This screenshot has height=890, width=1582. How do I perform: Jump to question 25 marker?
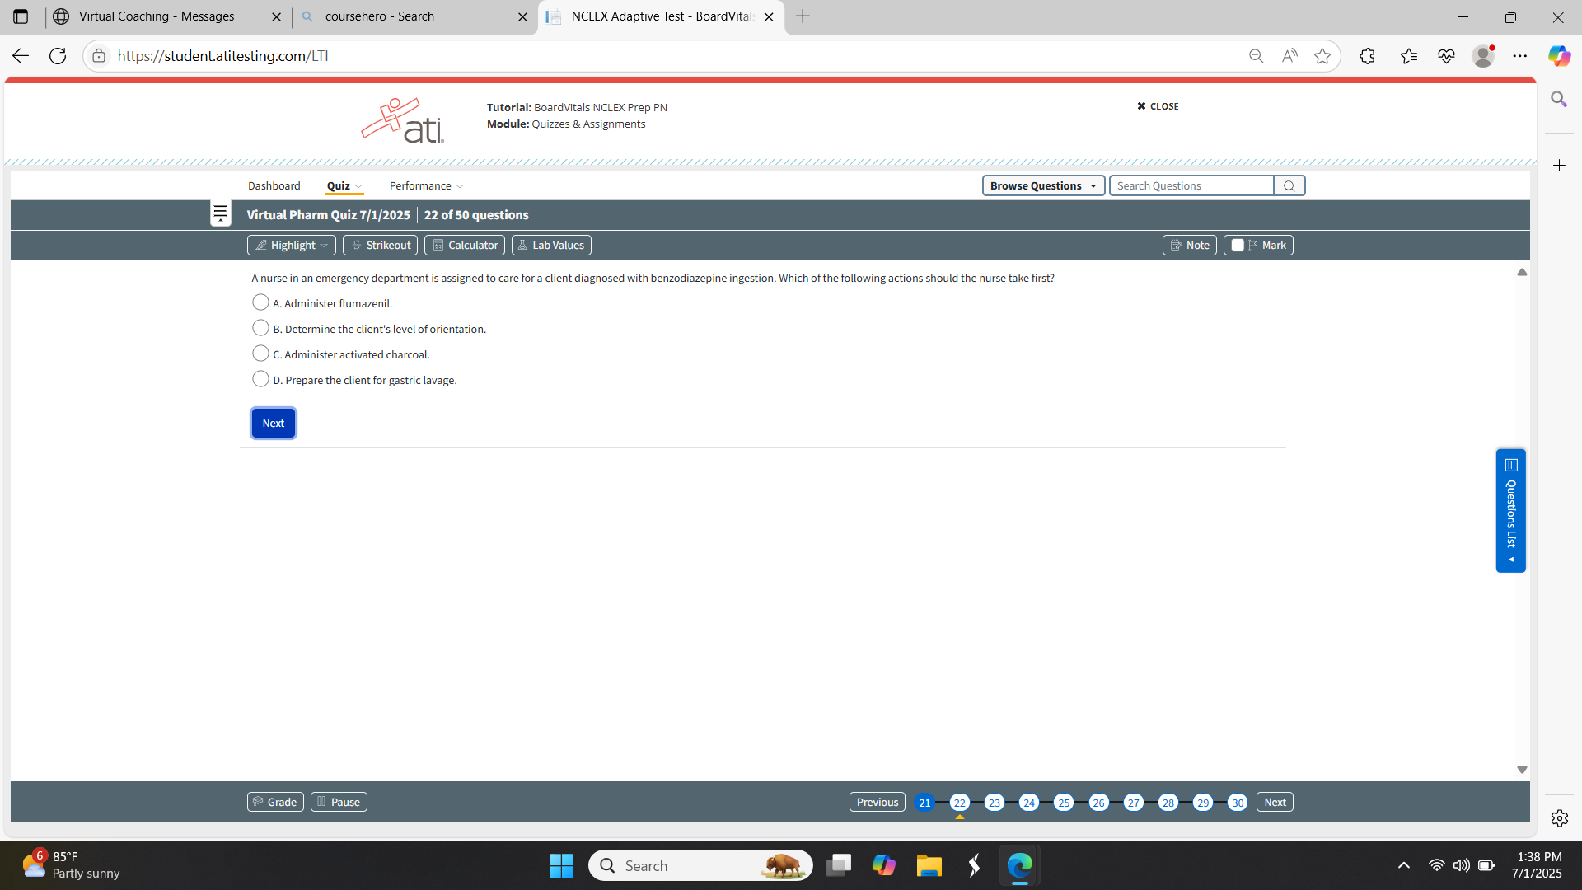pos(1064,803)
